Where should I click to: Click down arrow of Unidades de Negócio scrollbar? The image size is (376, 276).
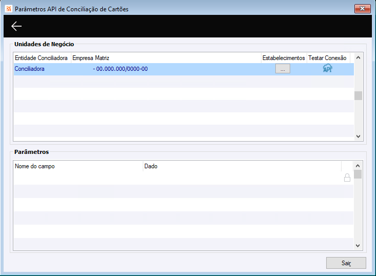358,136
